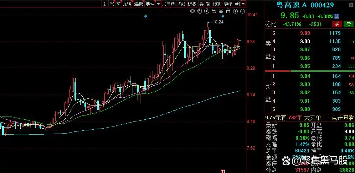Toggle the padlock lock icon
Screen dimensions: 355x173
tap(228, 11)
